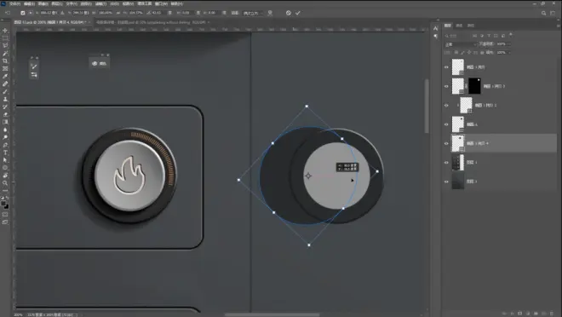Open the interpolation dropdown in options bar
This screenshot has height=317, width=562.
(x=252, y=13)
